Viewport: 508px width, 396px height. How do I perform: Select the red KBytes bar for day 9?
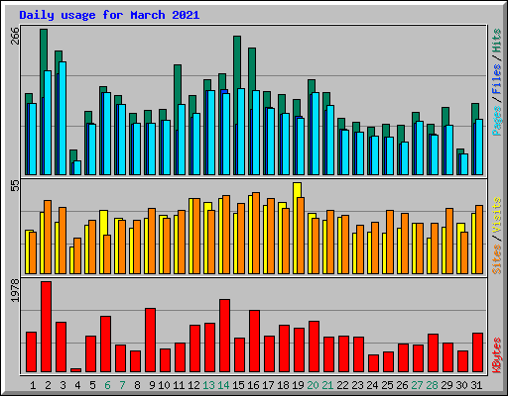point(151,340)
